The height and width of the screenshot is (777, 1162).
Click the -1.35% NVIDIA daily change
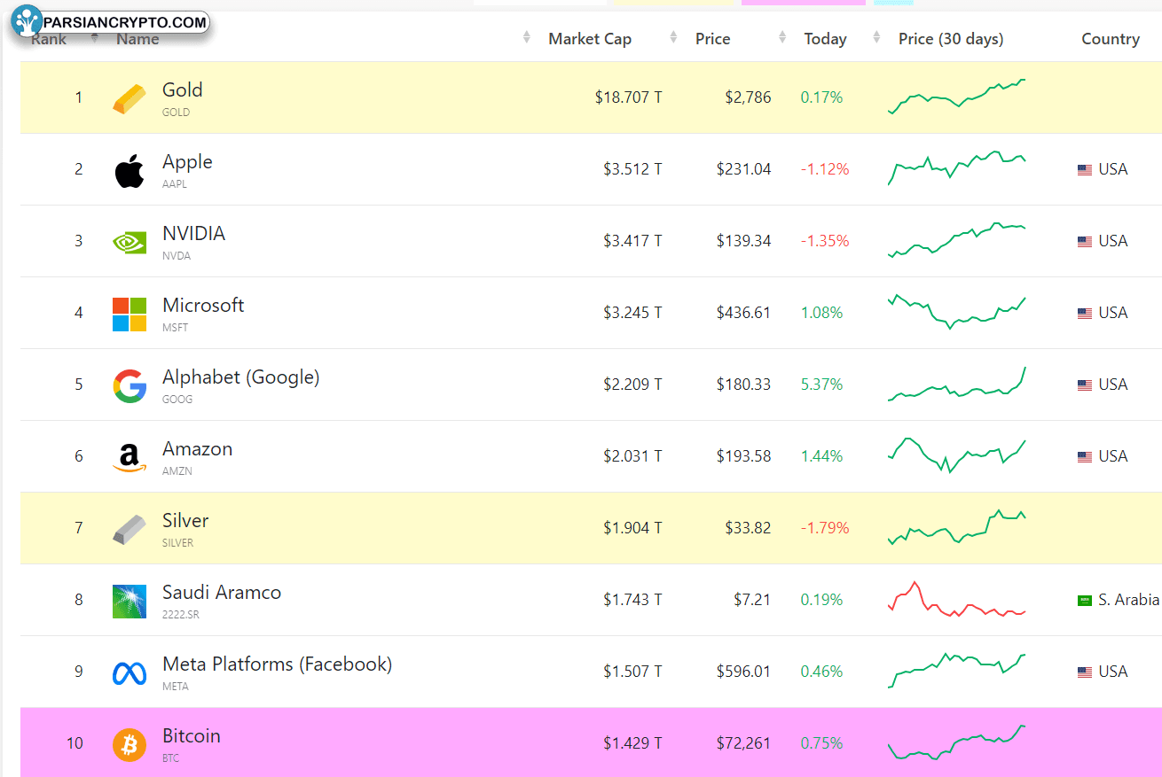pyautogui.click(x=825, y=241)
